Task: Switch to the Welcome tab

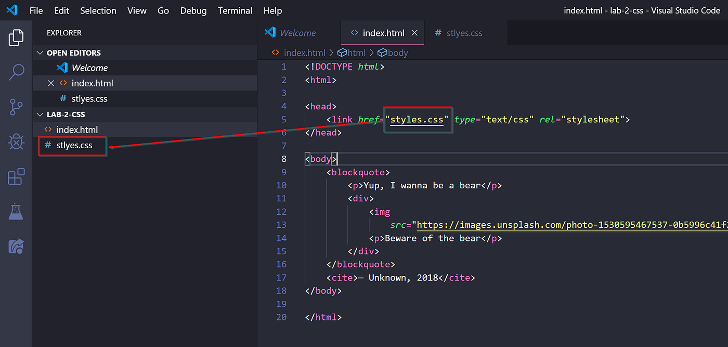Action: pyautogui.click(x=299, y=33)
